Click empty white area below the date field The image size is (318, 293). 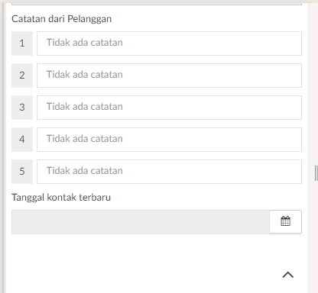143,262
